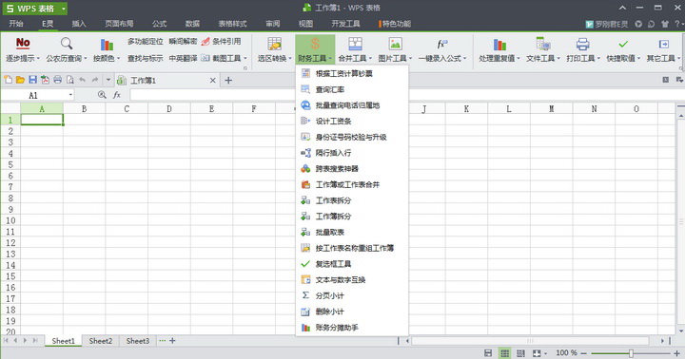The height and width of the screenshot is (359, 685).
Task: Select the page break preview status icon
Action: click(x=520, y=353)
